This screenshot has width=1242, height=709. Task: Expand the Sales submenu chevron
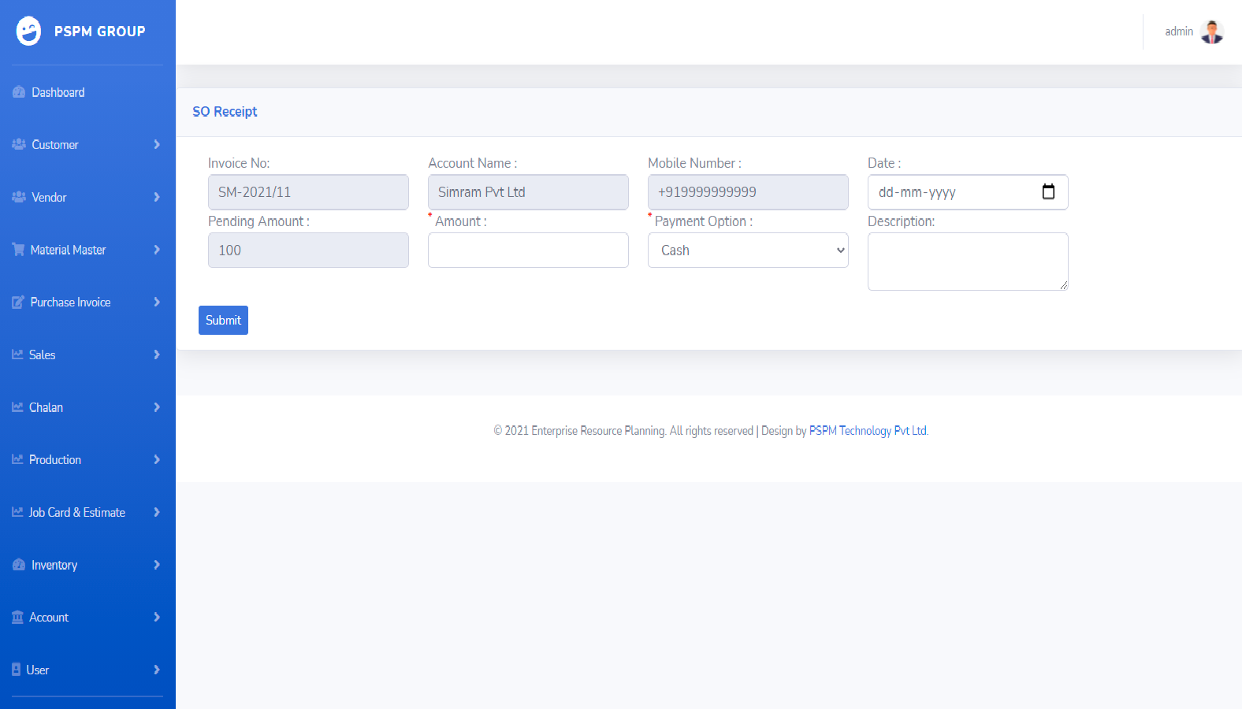pyautogui.click(x=156, y=354)
